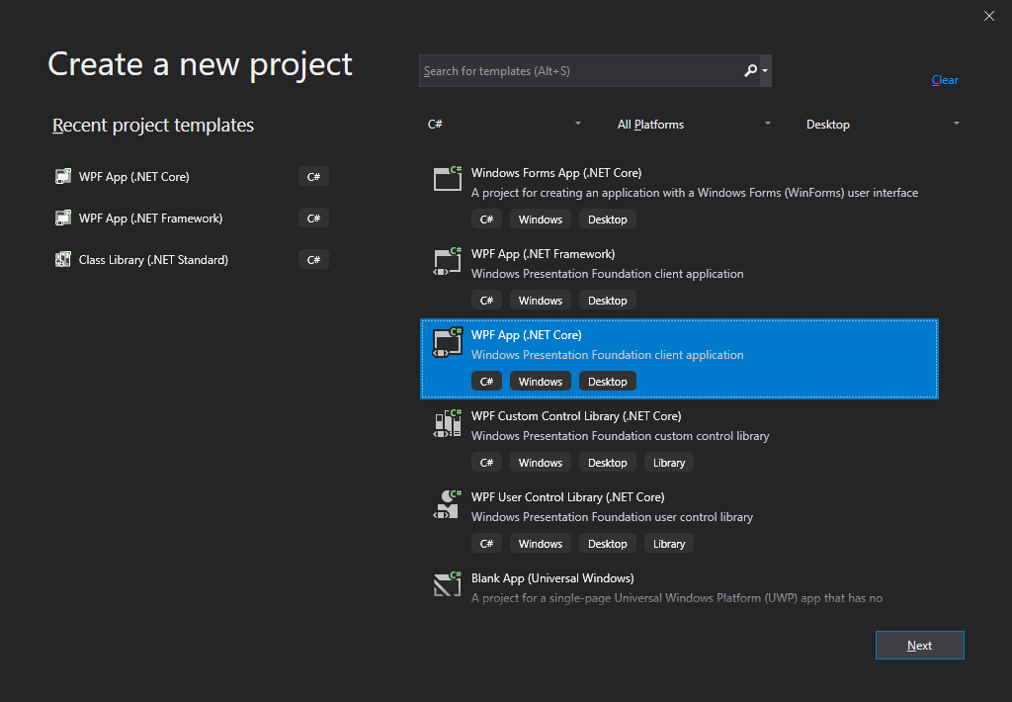Open the All Platforms filter dropdown
1012x702 pixels.
click(x=694, y=125)
